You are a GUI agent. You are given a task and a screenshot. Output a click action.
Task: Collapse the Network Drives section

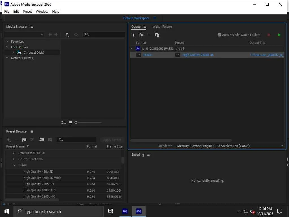coord(7,58)
